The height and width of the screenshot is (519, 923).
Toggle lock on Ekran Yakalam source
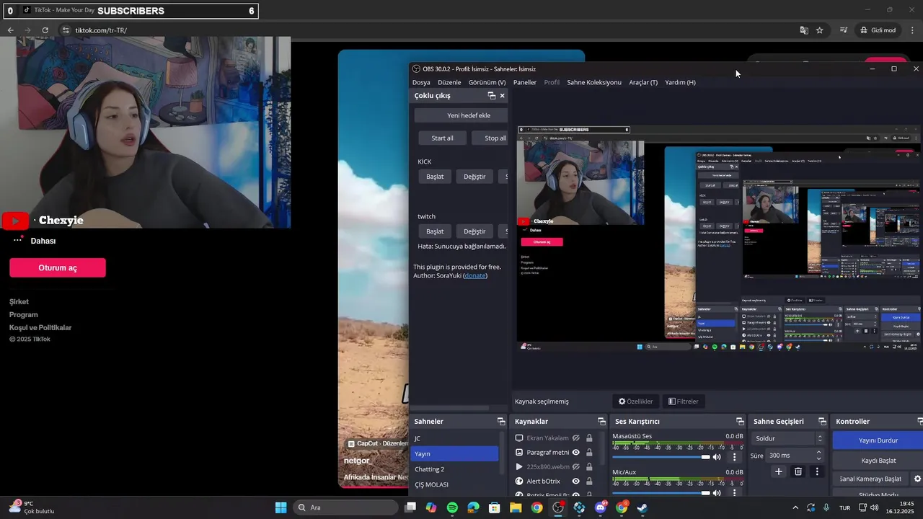(x=589, y=438)
